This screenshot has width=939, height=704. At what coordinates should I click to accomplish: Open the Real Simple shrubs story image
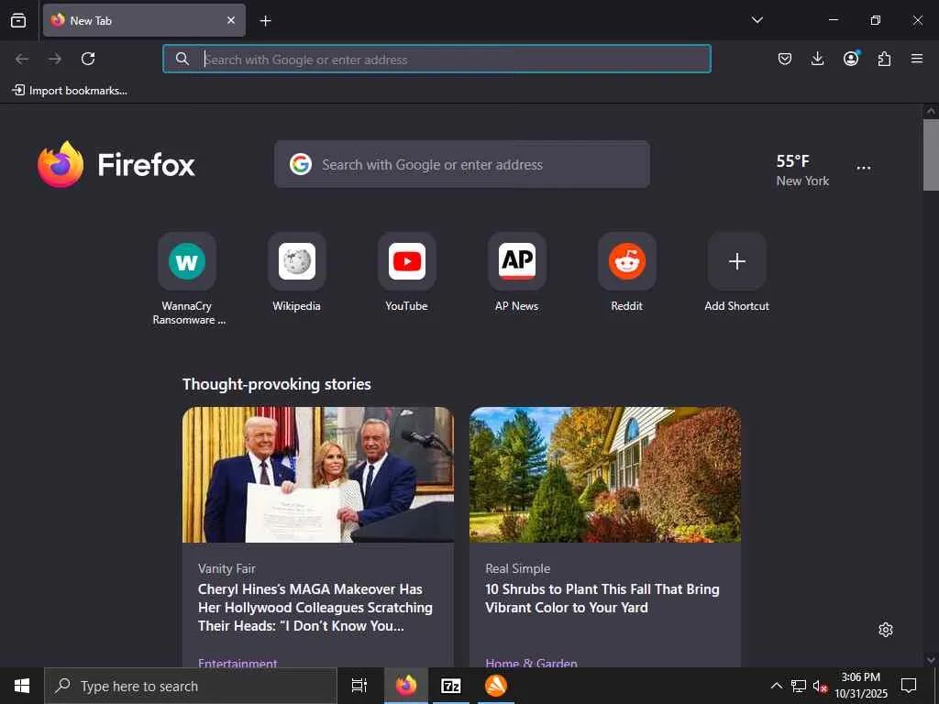click(605, 475)
